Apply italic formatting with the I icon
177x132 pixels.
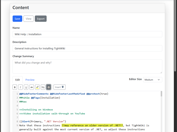[21, 87]
